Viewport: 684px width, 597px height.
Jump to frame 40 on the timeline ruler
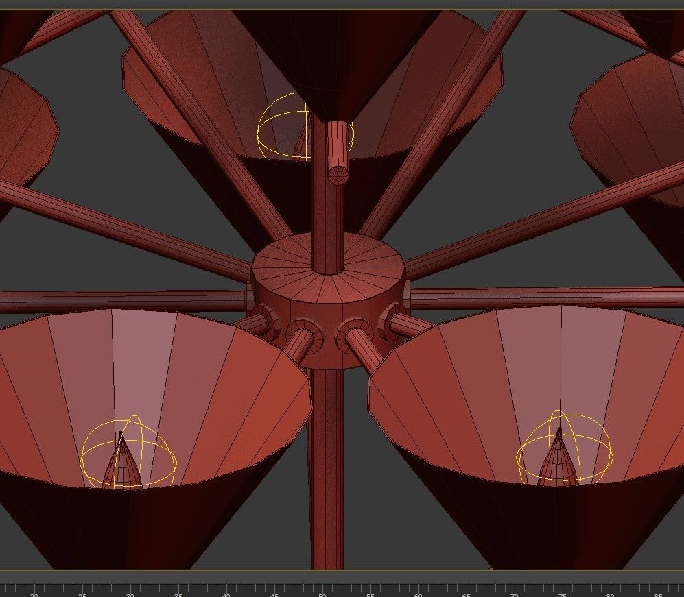point(226,594)
